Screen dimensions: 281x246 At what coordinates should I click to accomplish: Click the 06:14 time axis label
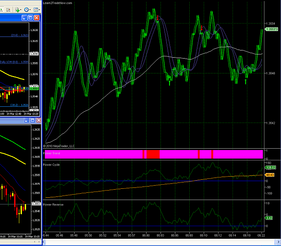tap(232, 235)
